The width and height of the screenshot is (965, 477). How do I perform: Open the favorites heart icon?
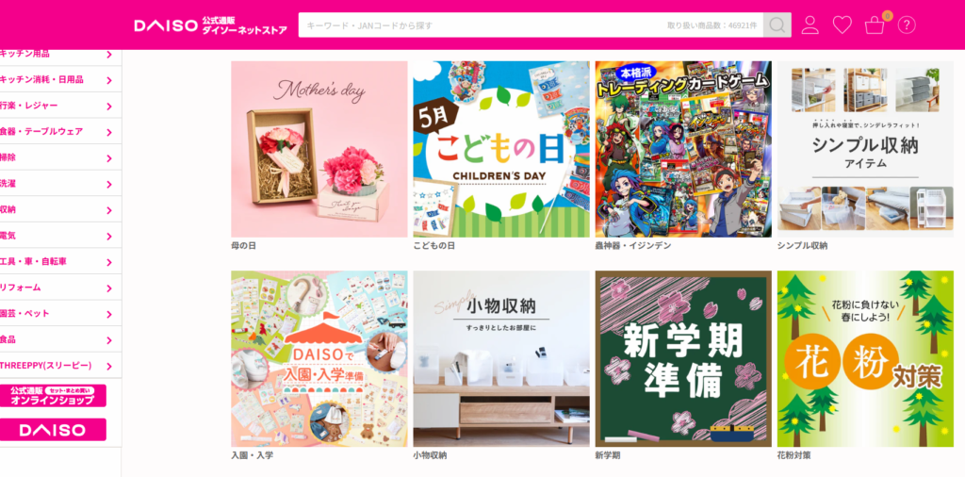(x=842, y=25)
